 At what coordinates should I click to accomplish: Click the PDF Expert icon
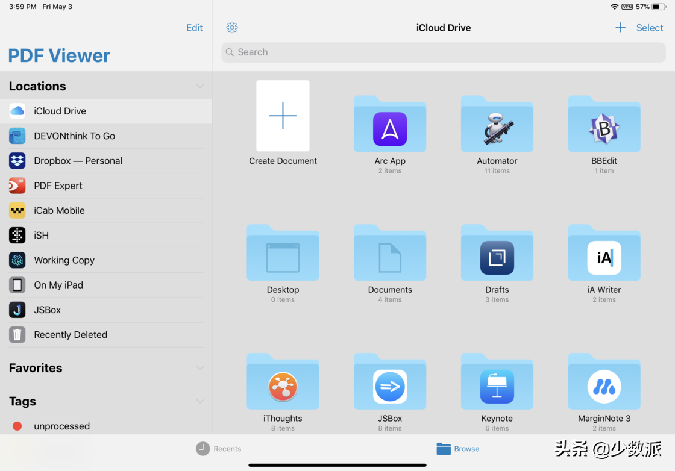click(17, 186)
